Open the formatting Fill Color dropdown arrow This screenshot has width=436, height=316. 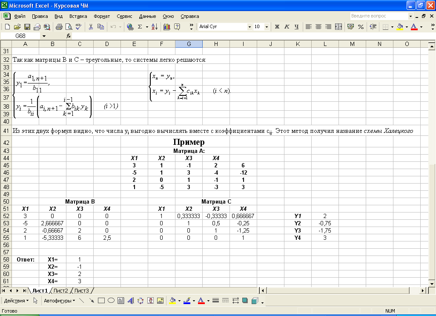click(x=407, y=27)
